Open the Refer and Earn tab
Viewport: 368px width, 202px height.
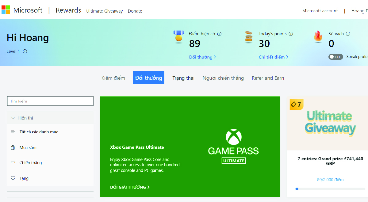point(268,78)
